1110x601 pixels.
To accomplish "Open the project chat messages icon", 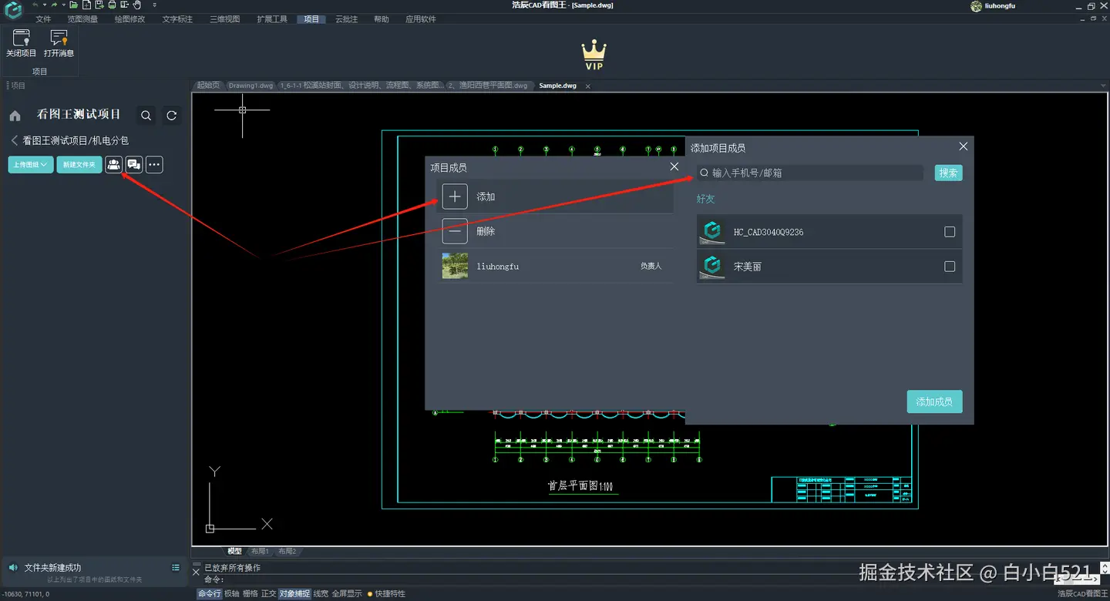I will click(134, 164).
